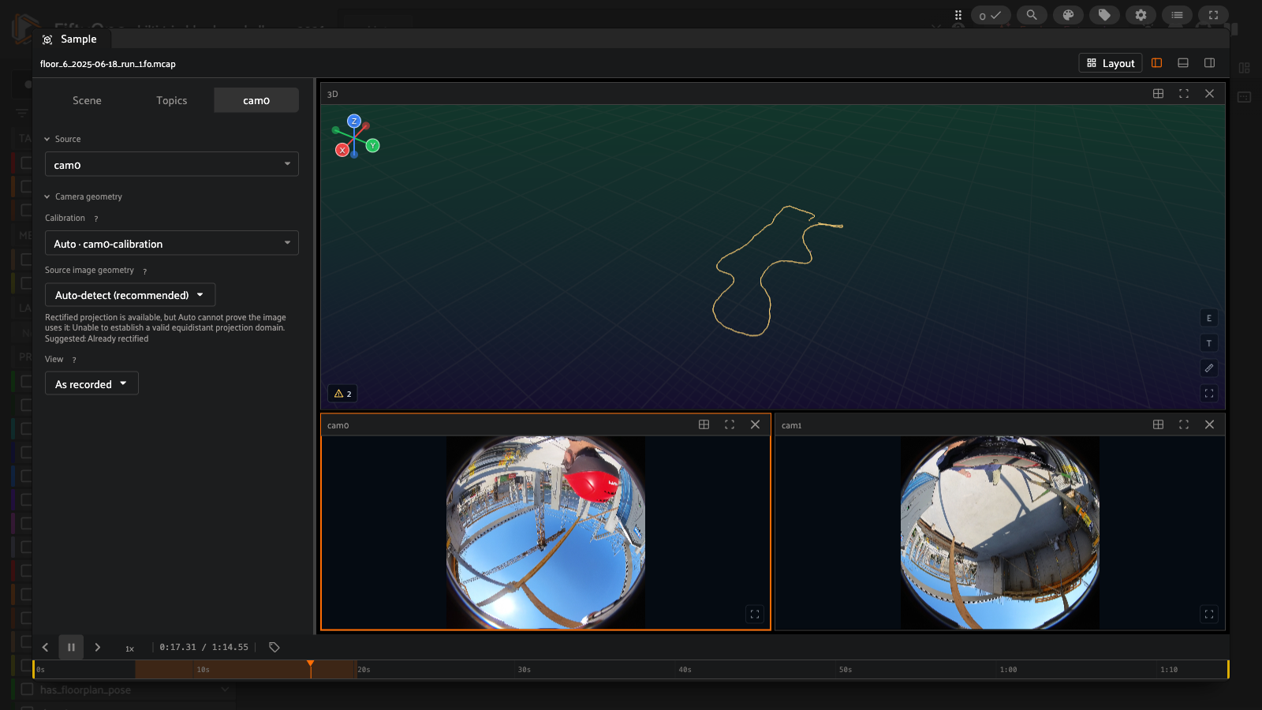Image resolution: width=1262 pixels, height=710 pixels.
Task: Click the T button in the 3D view
Action: (x=1209, y=343)
